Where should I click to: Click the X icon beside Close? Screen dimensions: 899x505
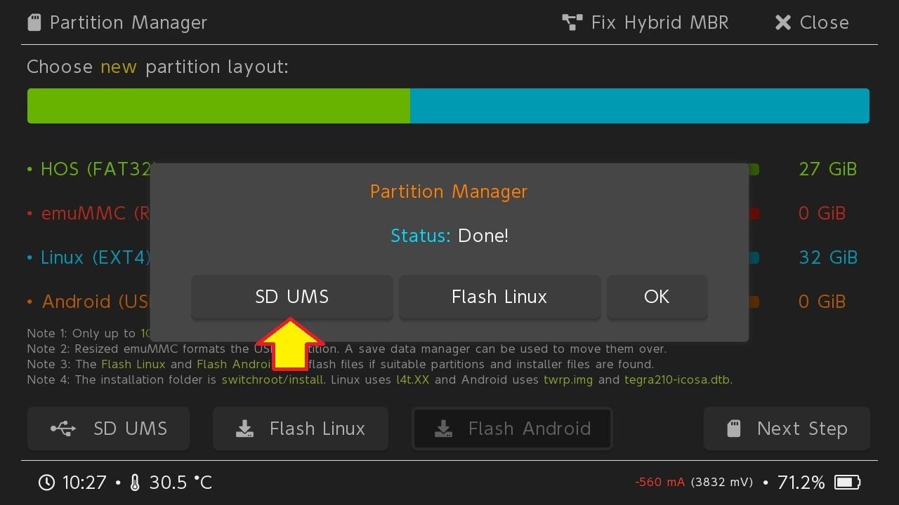[782, 22]
